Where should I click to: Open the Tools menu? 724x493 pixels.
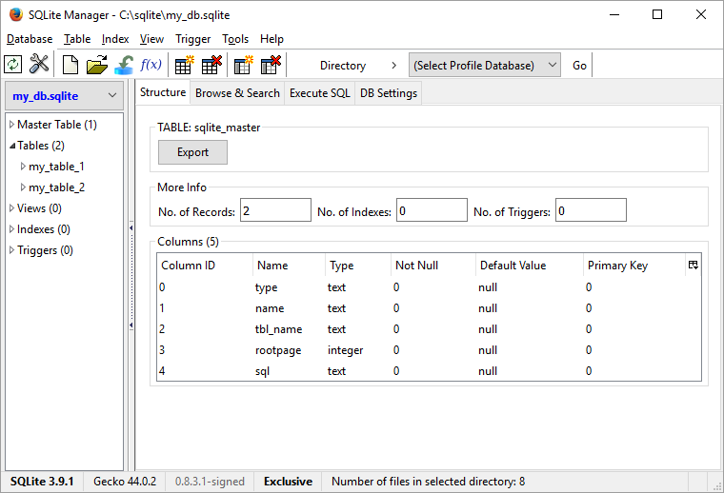235,39
